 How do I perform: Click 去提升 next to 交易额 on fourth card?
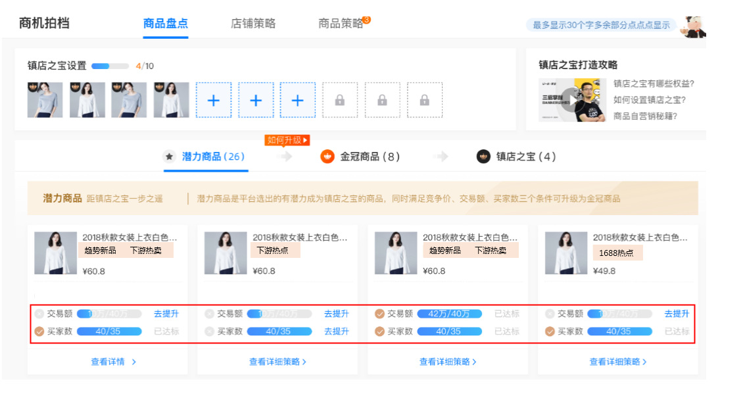(677, 314)
